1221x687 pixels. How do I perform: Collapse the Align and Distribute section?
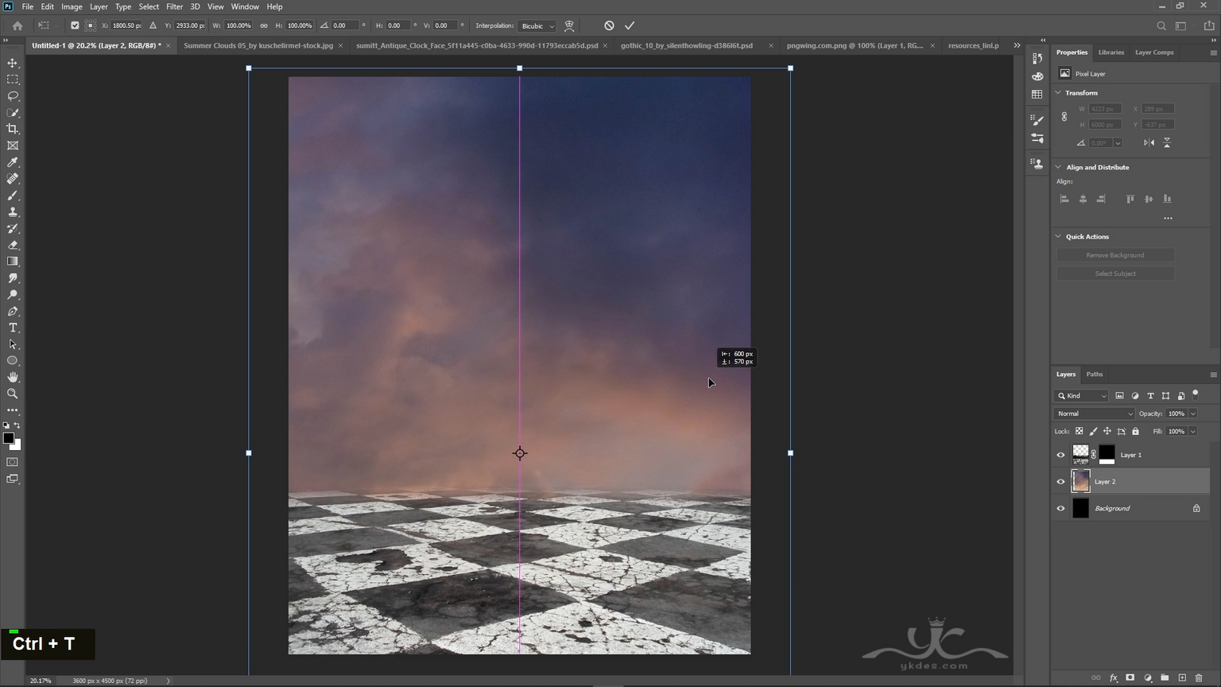click(1058, 167)
